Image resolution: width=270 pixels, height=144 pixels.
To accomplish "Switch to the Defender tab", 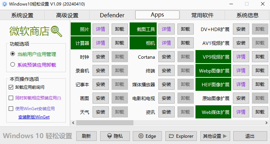I will coord(112,15).
